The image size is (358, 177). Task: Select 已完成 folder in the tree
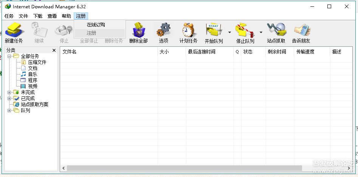(x=28, y=99)
